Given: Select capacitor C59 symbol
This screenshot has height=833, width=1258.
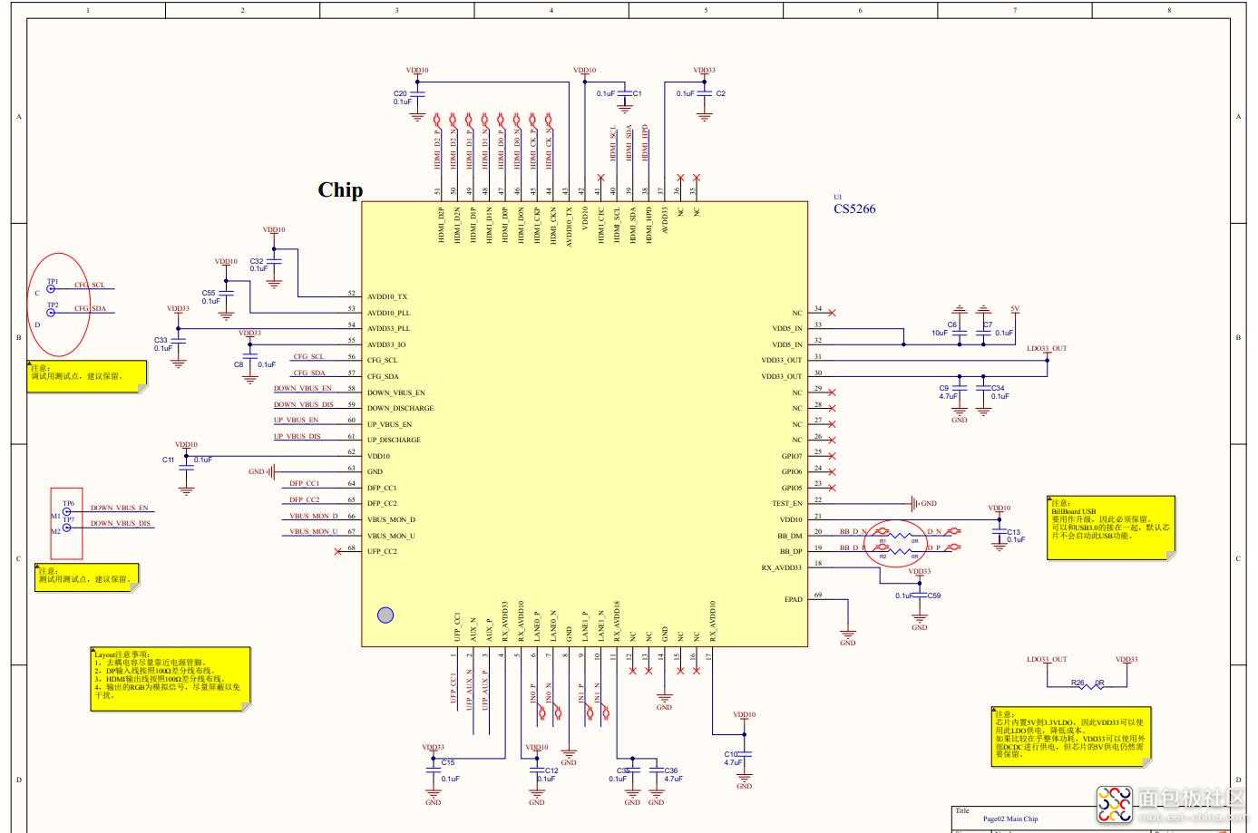Looking at the screenshot, I should [x=920, y=596].
